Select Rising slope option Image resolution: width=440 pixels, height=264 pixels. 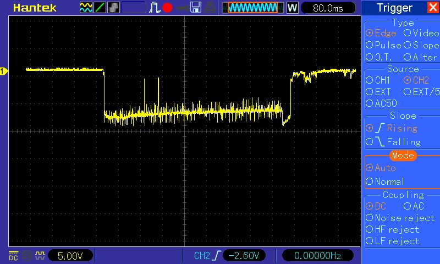pos(392,128)
